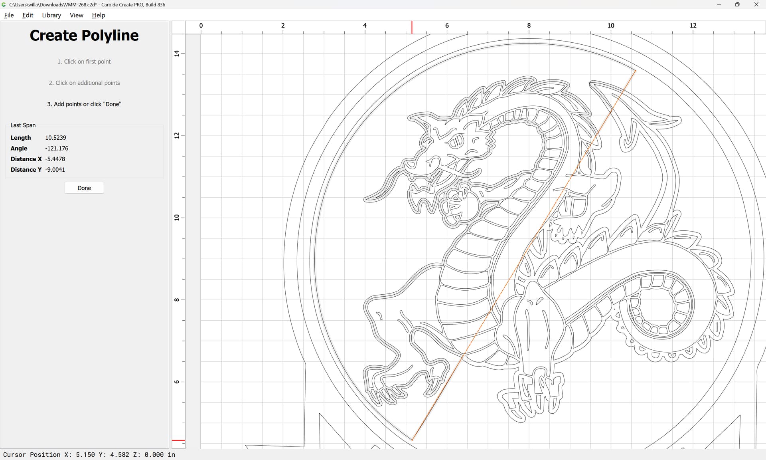Open the Edit menu

pyautogui.click(x=28, y=15)
